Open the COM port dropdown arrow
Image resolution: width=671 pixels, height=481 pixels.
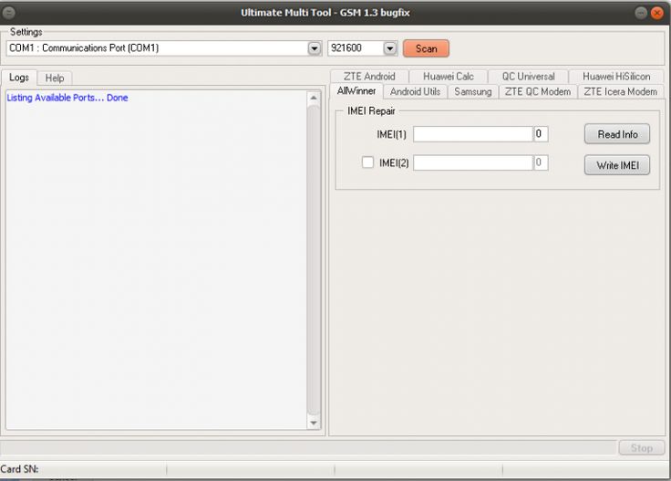pyautogui.click(x=315, y=48)
